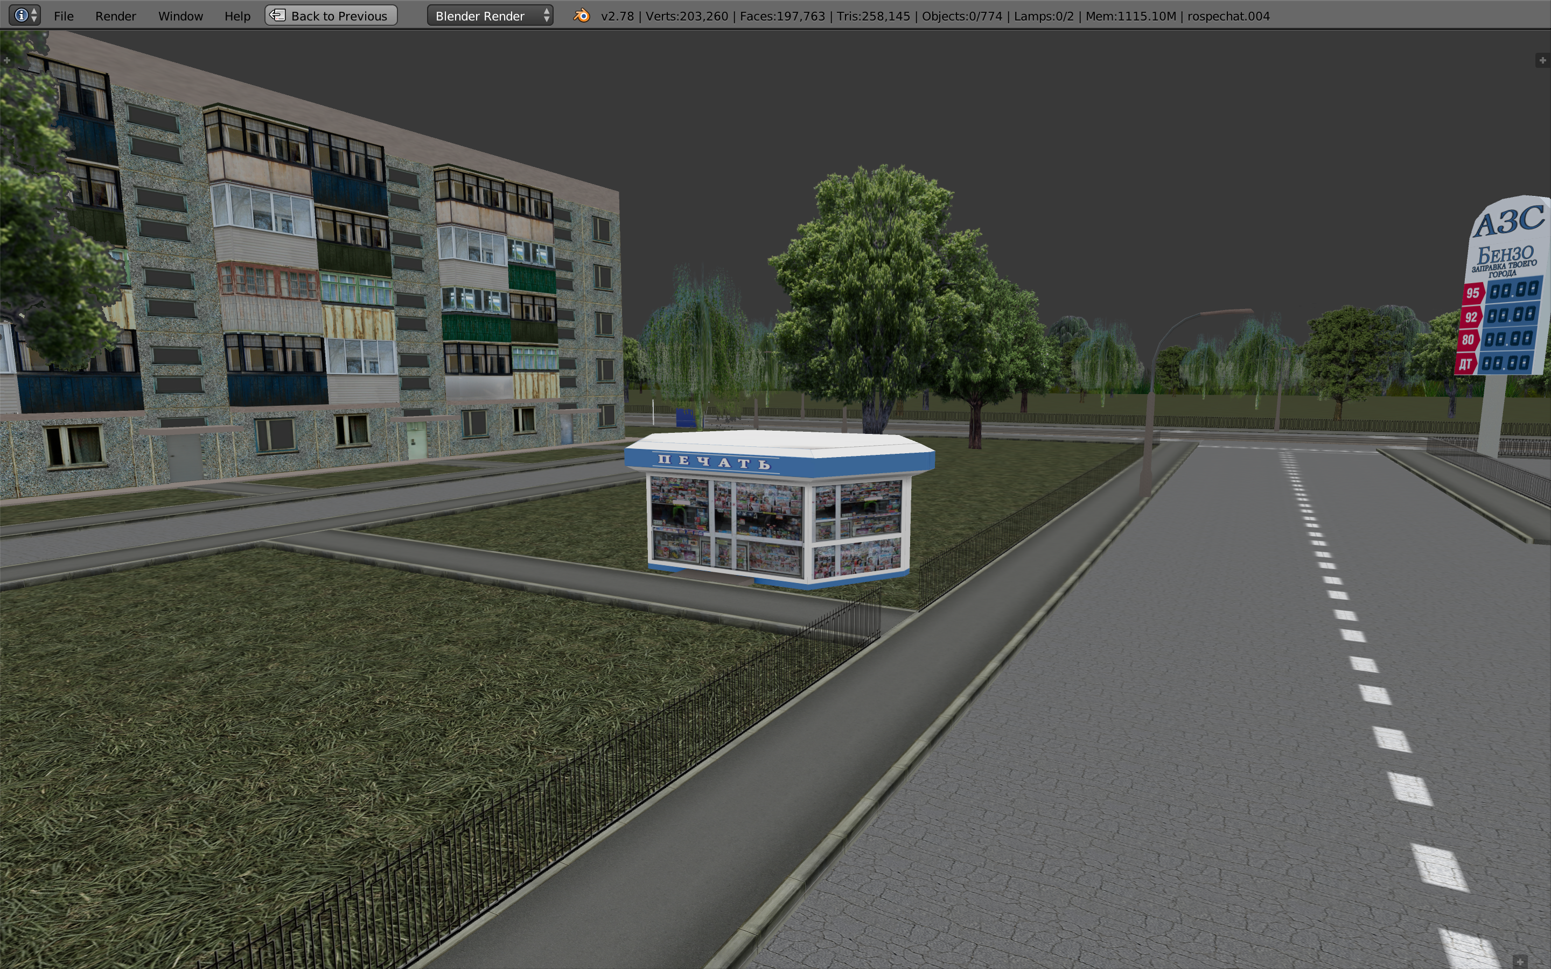
Task: Open the Window menu
Action: tap(180, 16)
